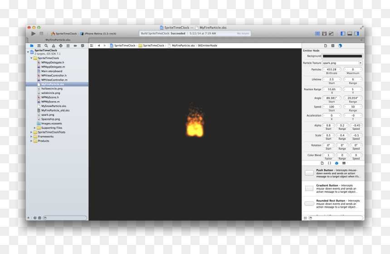Enter full screen mode
Image resolution: width=390 pixels, height=254 pixels.
coord(361,28)
